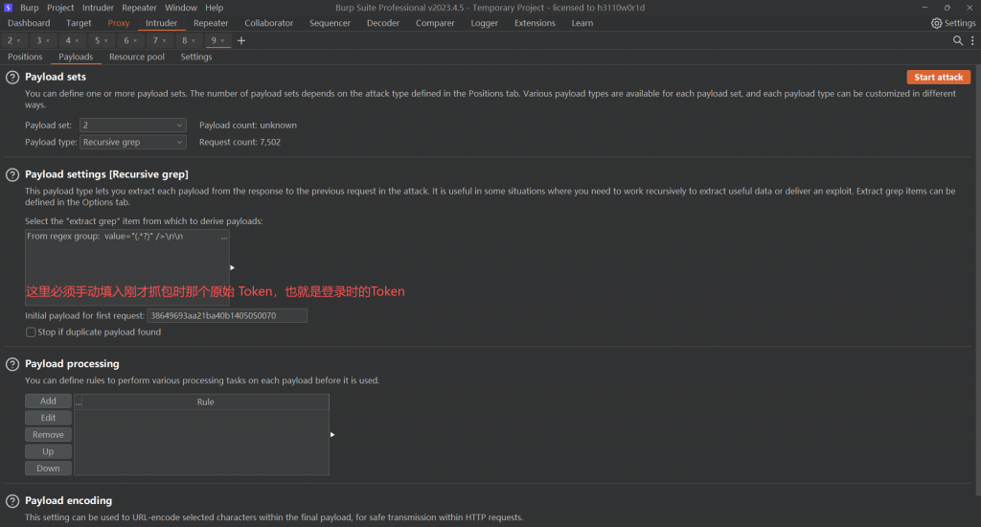The width and height of the screenshot is (981, 527).
Task: Click the Payload encoding help icon
Action: 12,501
